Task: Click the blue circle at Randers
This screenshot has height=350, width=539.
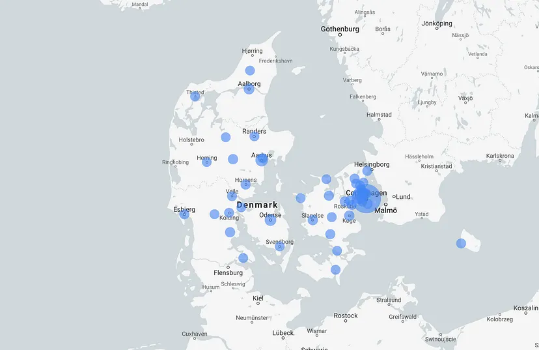Action: click(x=255, y=136)
